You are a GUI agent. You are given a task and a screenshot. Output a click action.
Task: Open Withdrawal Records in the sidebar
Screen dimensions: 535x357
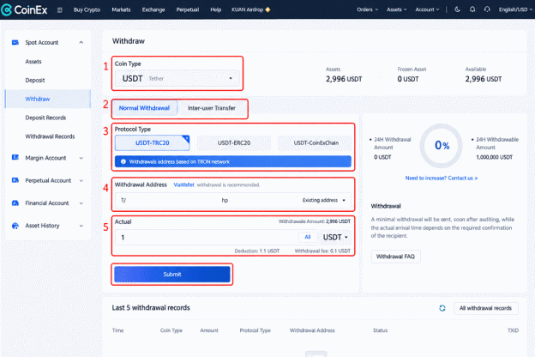click(50, 136)
